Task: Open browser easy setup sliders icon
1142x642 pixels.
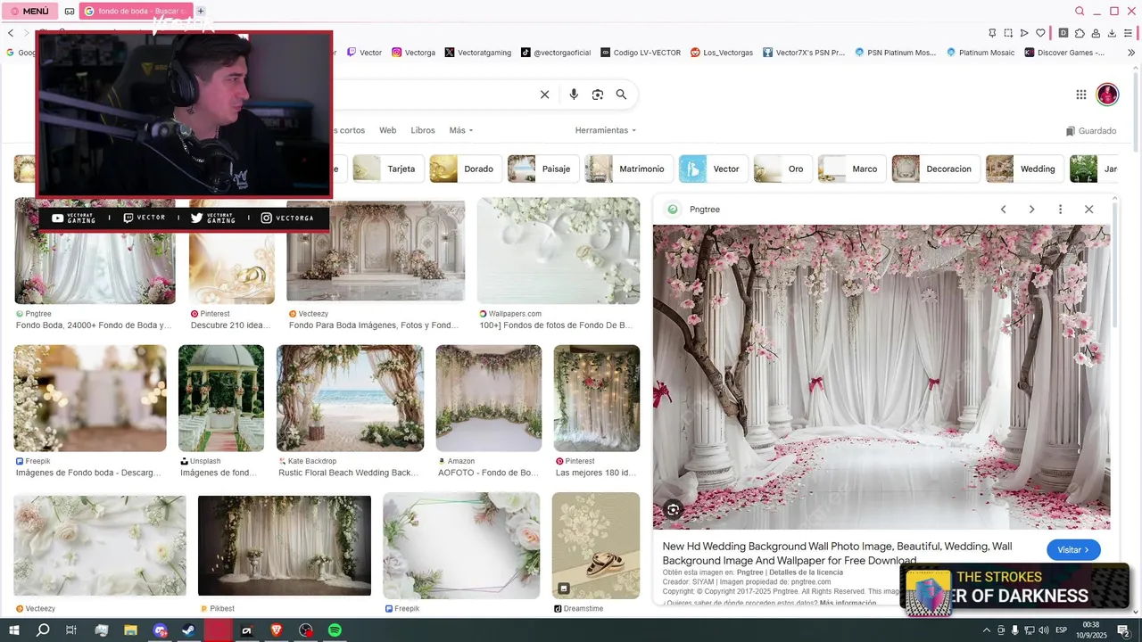Action: tap(1128, 33)
